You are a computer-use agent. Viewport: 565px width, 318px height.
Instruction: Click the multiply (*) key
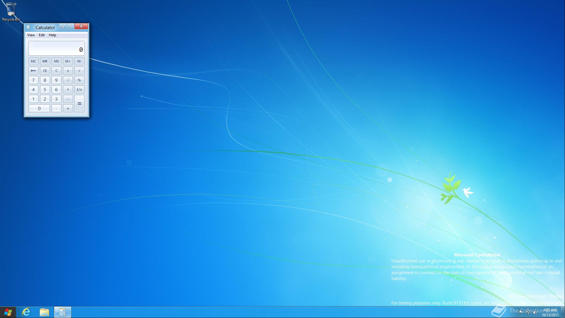click(x=68, y=90)
